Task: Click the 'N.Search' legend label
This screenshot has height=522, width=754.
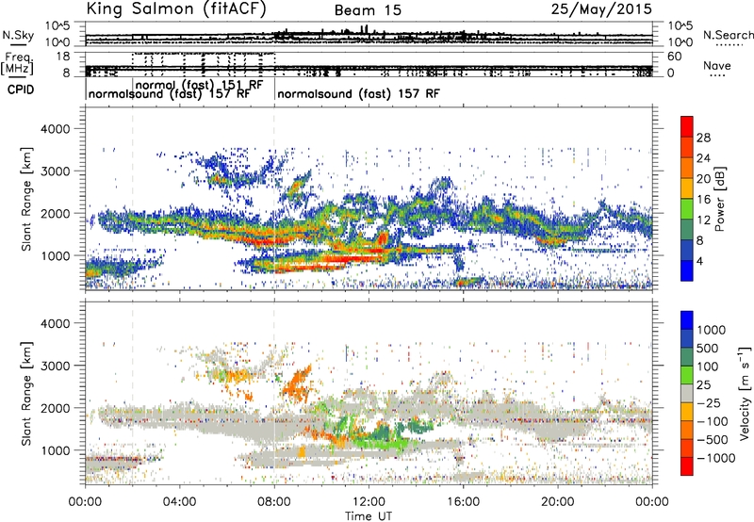Action: click(x=728, y=35)
